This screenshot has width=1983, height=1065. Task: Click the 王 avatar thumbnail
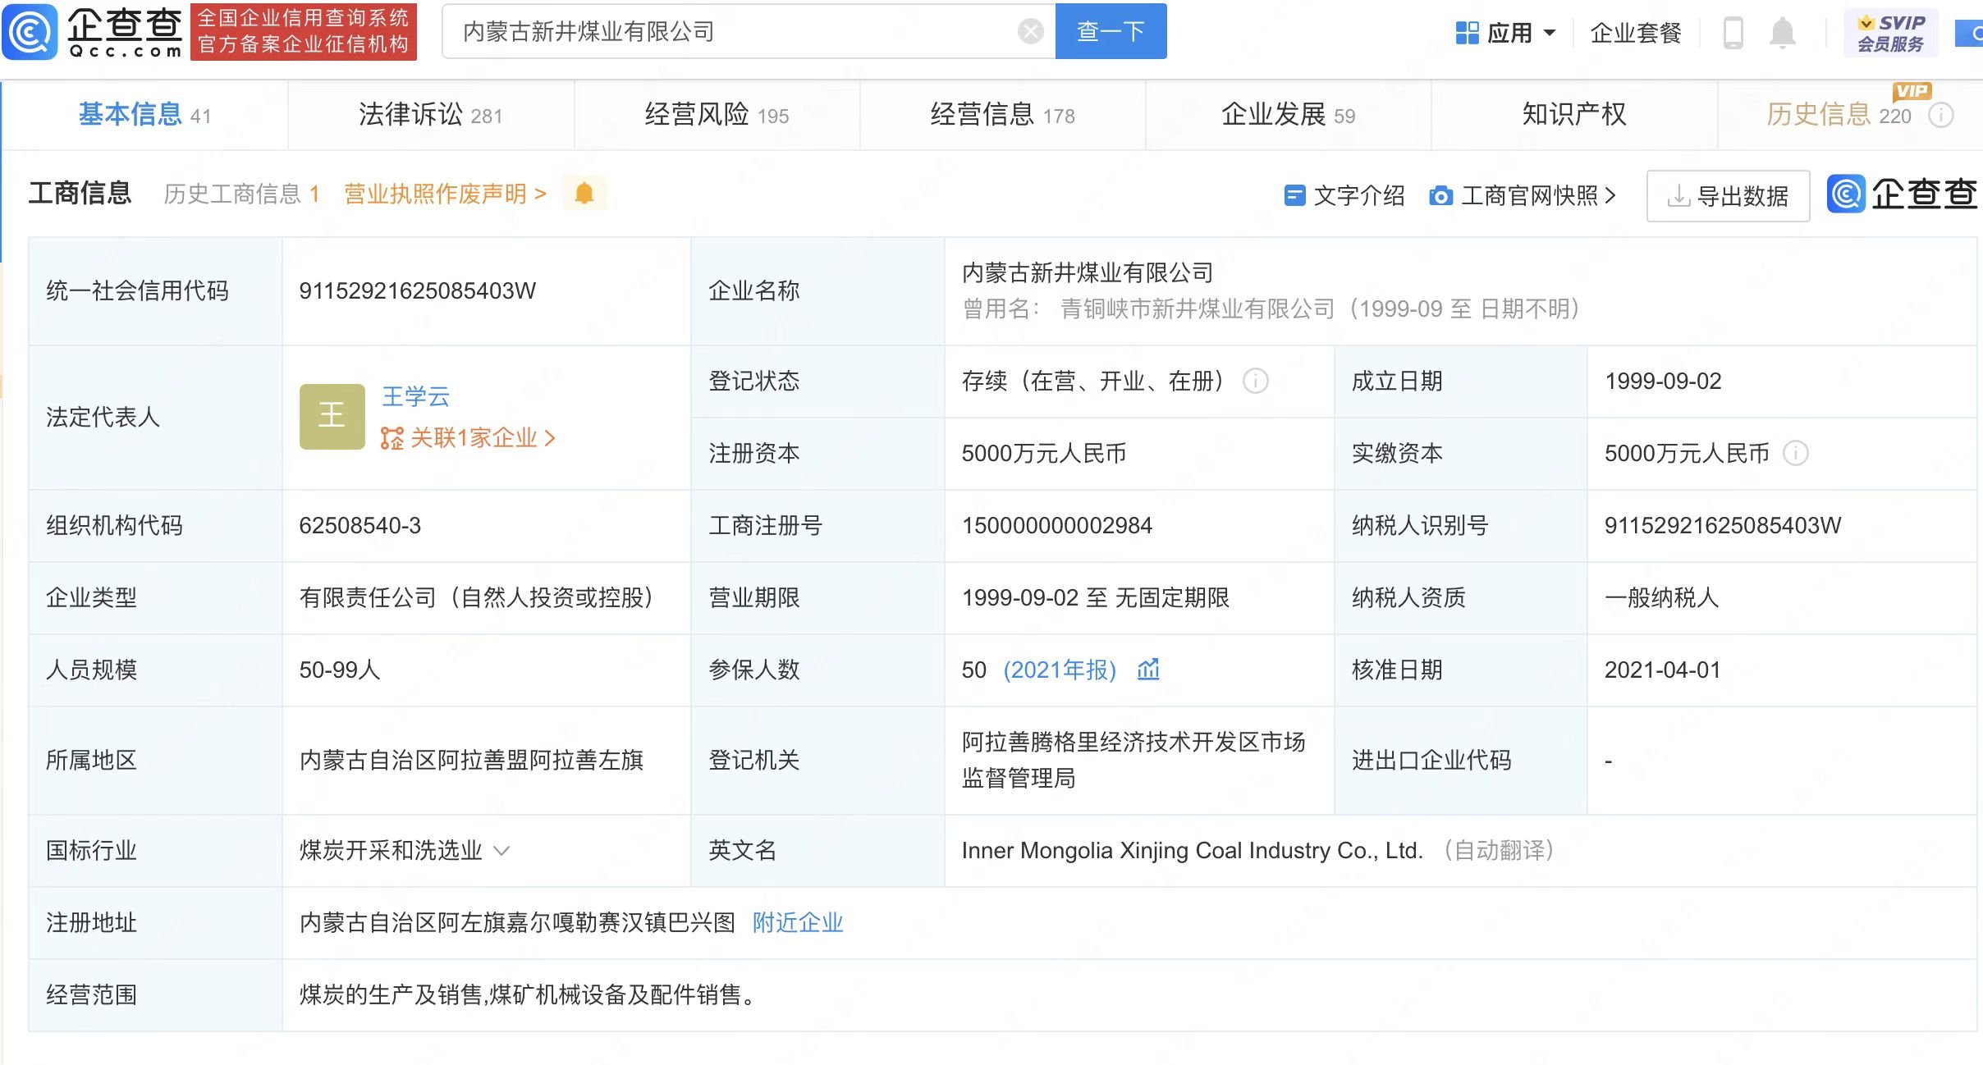(x=332, y=417)
